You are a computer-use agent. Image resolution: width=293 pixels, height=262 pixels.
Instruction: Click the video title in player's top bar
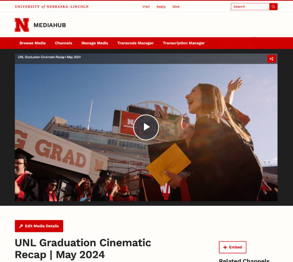tap(49, 57)
